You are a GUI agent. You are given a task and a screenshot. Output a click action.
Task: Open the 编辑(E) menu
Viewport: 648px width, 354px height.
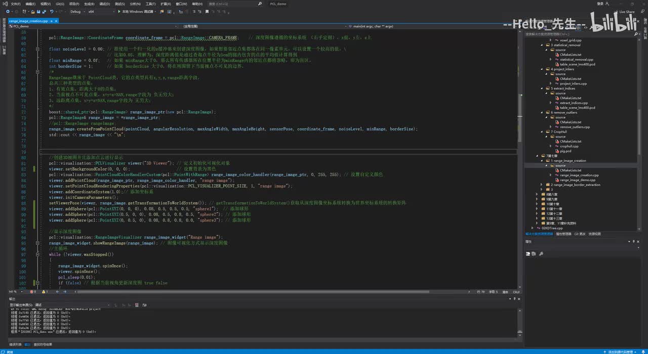[x=30, y=4]
